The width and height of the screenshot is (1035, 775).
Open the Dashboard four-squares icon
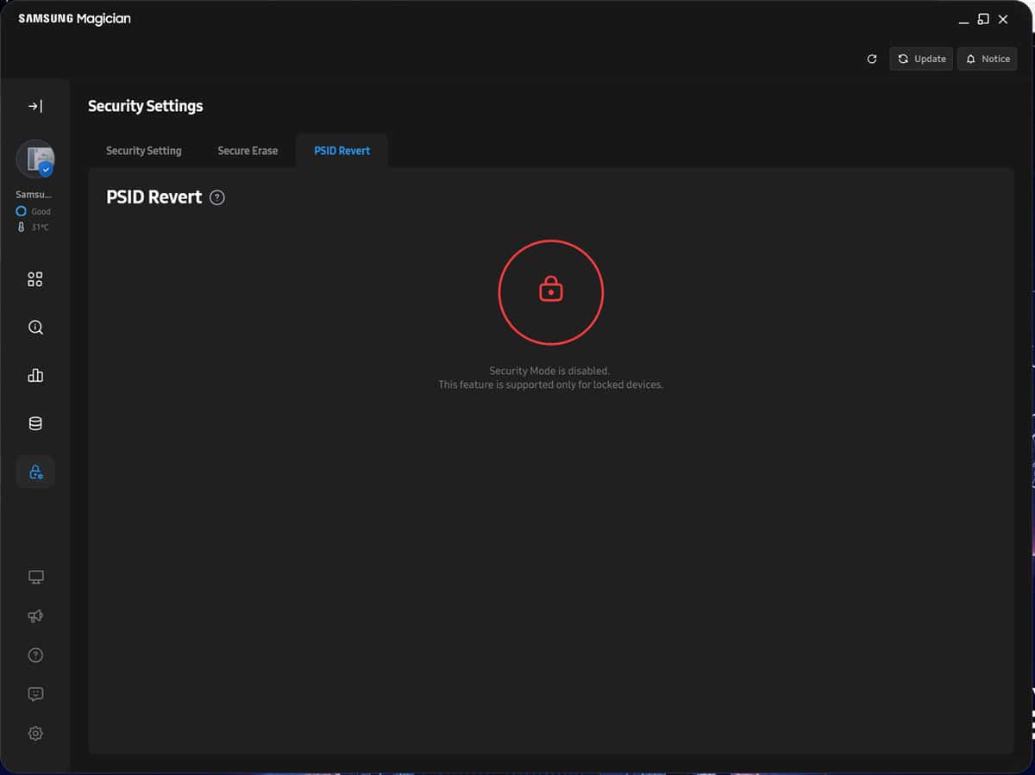click(x=35, y=279)
